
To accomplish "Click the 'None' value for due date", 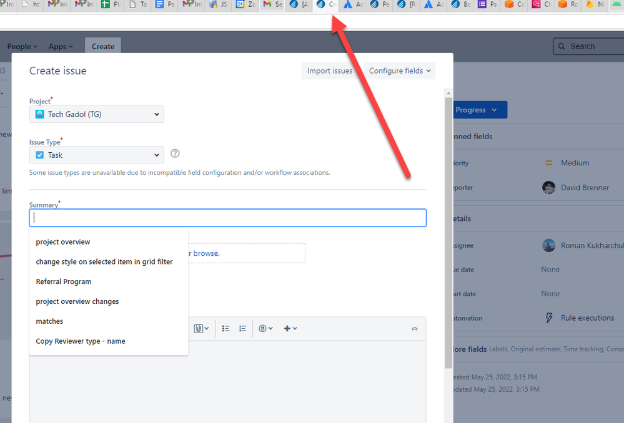I will point(550,270).
